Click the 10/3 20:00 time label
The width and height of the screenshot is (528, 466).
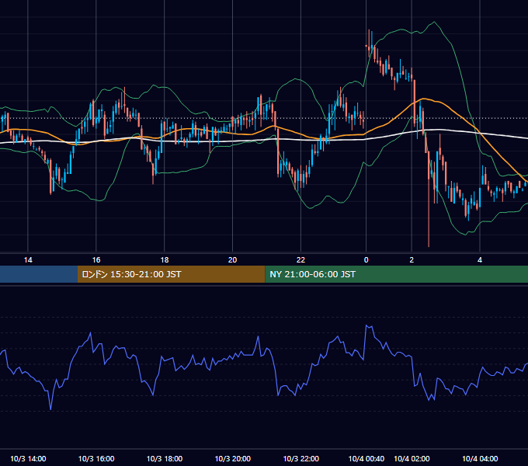click(x=233, y=458)
